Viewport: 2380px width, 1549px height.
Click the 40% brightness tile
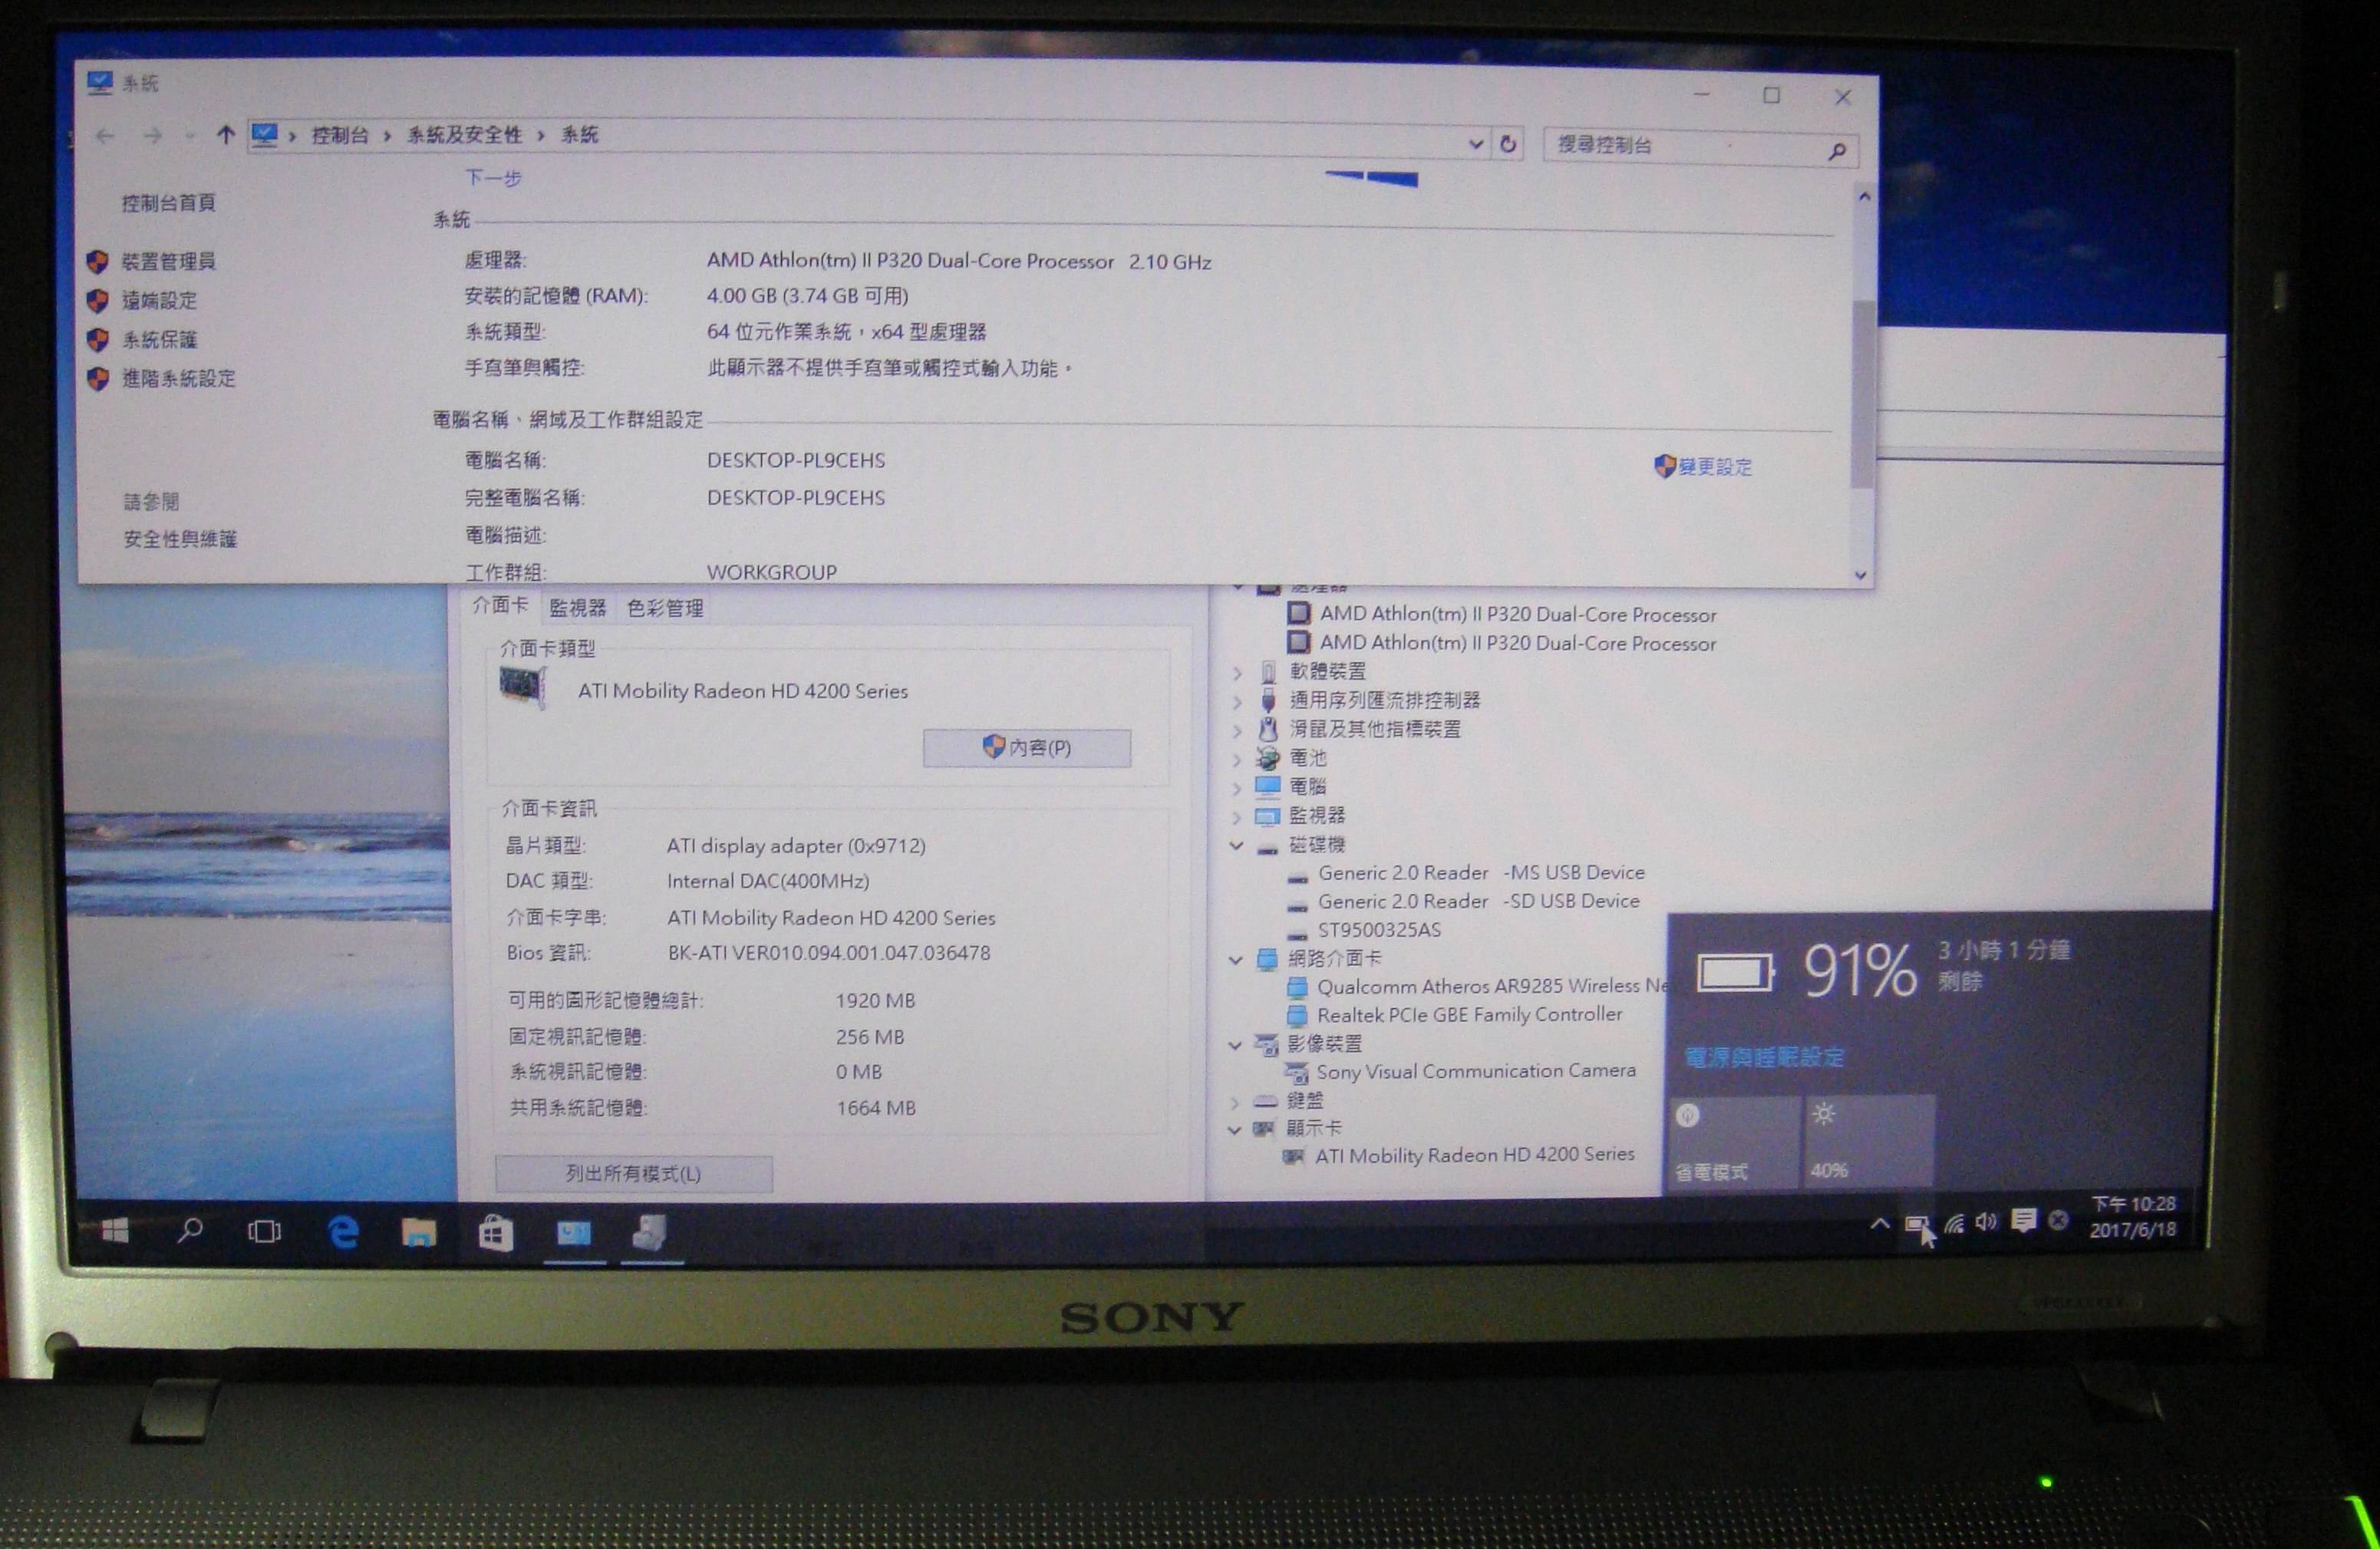1869,1142
